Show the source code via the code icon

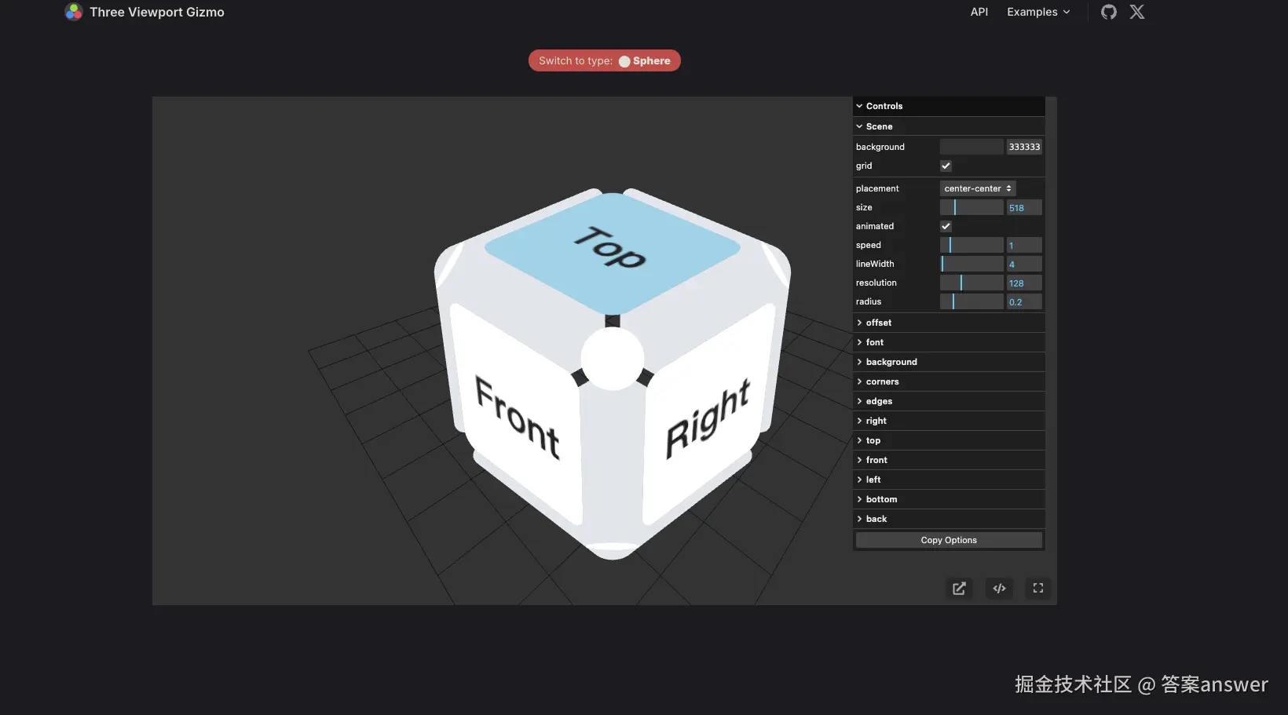pyautogui.click(x=999, y=589)
